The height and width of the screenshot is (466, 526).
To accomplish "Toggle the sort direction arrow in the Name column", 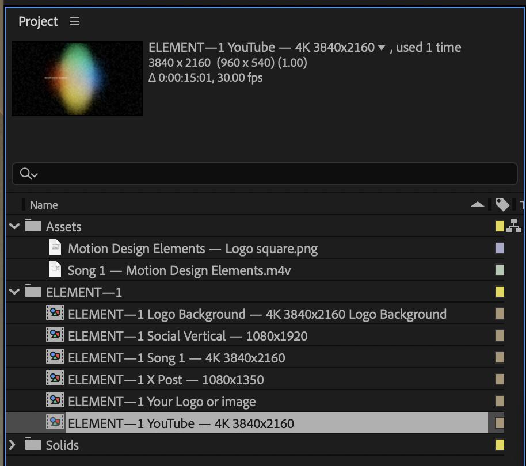I will coord(478,204).
